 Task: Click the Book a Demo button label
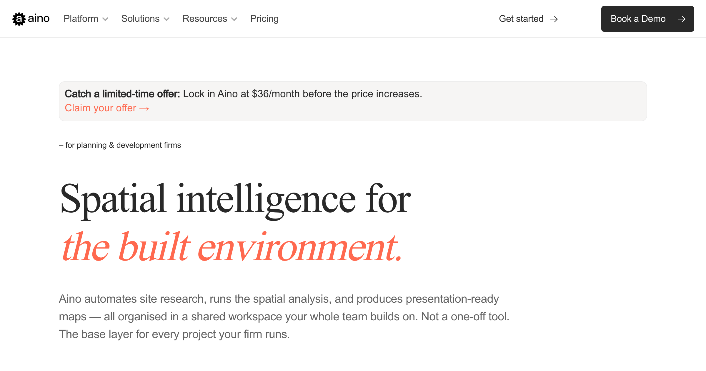638,19
